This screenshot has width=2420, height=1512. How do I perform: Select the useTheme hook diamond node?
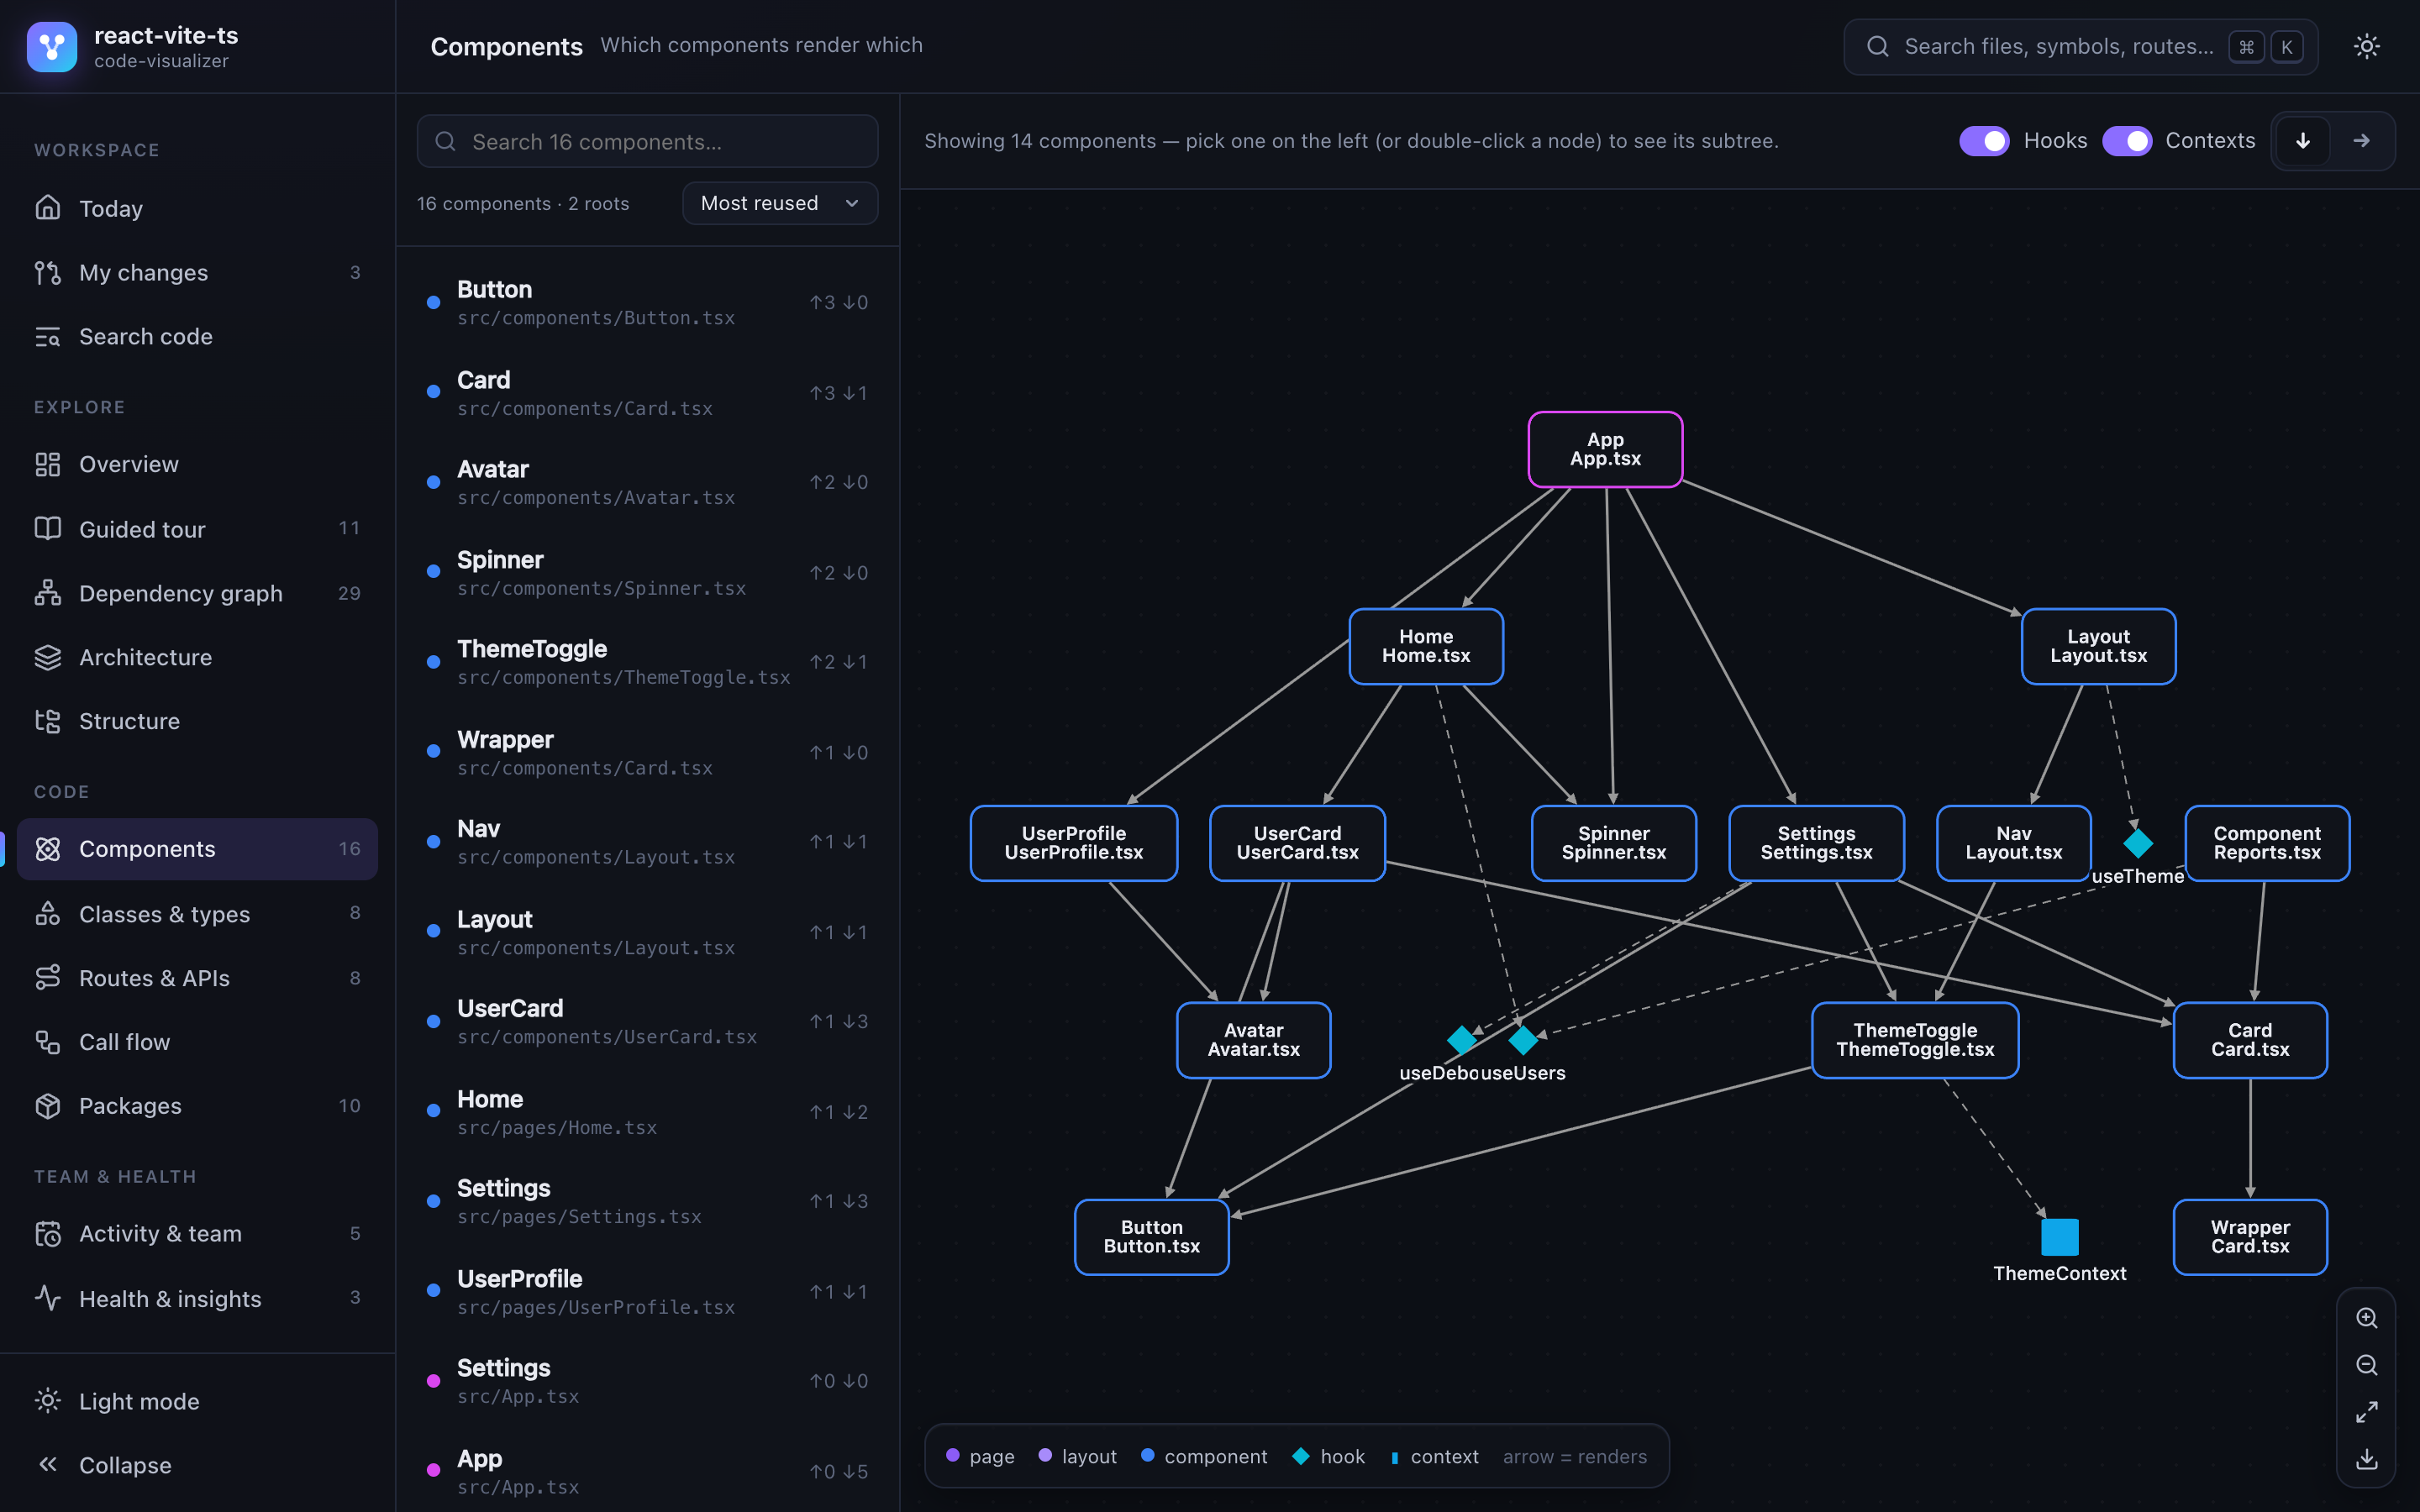pyautogui.click(x=2138, y=843)
